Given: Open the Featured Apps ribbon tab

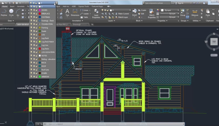Looking at the screenshot, I should coord(97,7).
